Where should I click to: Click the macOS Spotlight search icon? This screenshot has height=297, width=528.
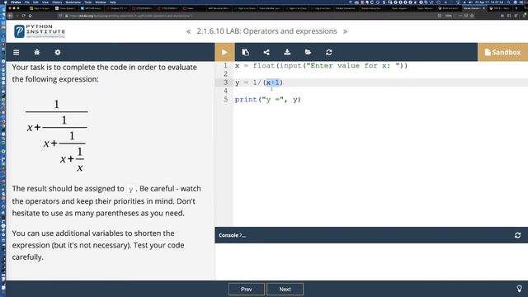coord(508,2)
